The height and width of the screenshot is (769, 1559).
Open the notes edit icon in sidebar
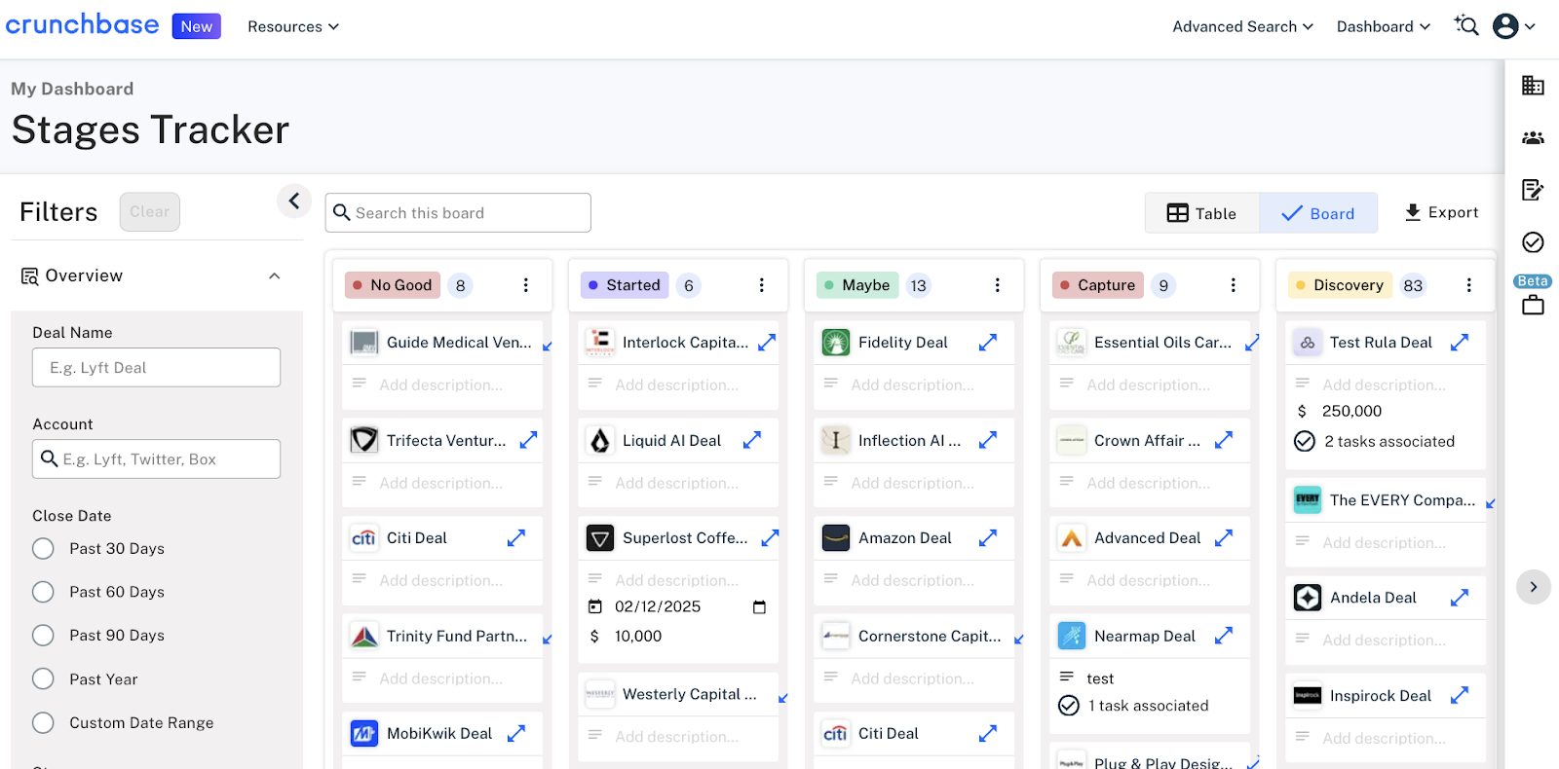1533,190
